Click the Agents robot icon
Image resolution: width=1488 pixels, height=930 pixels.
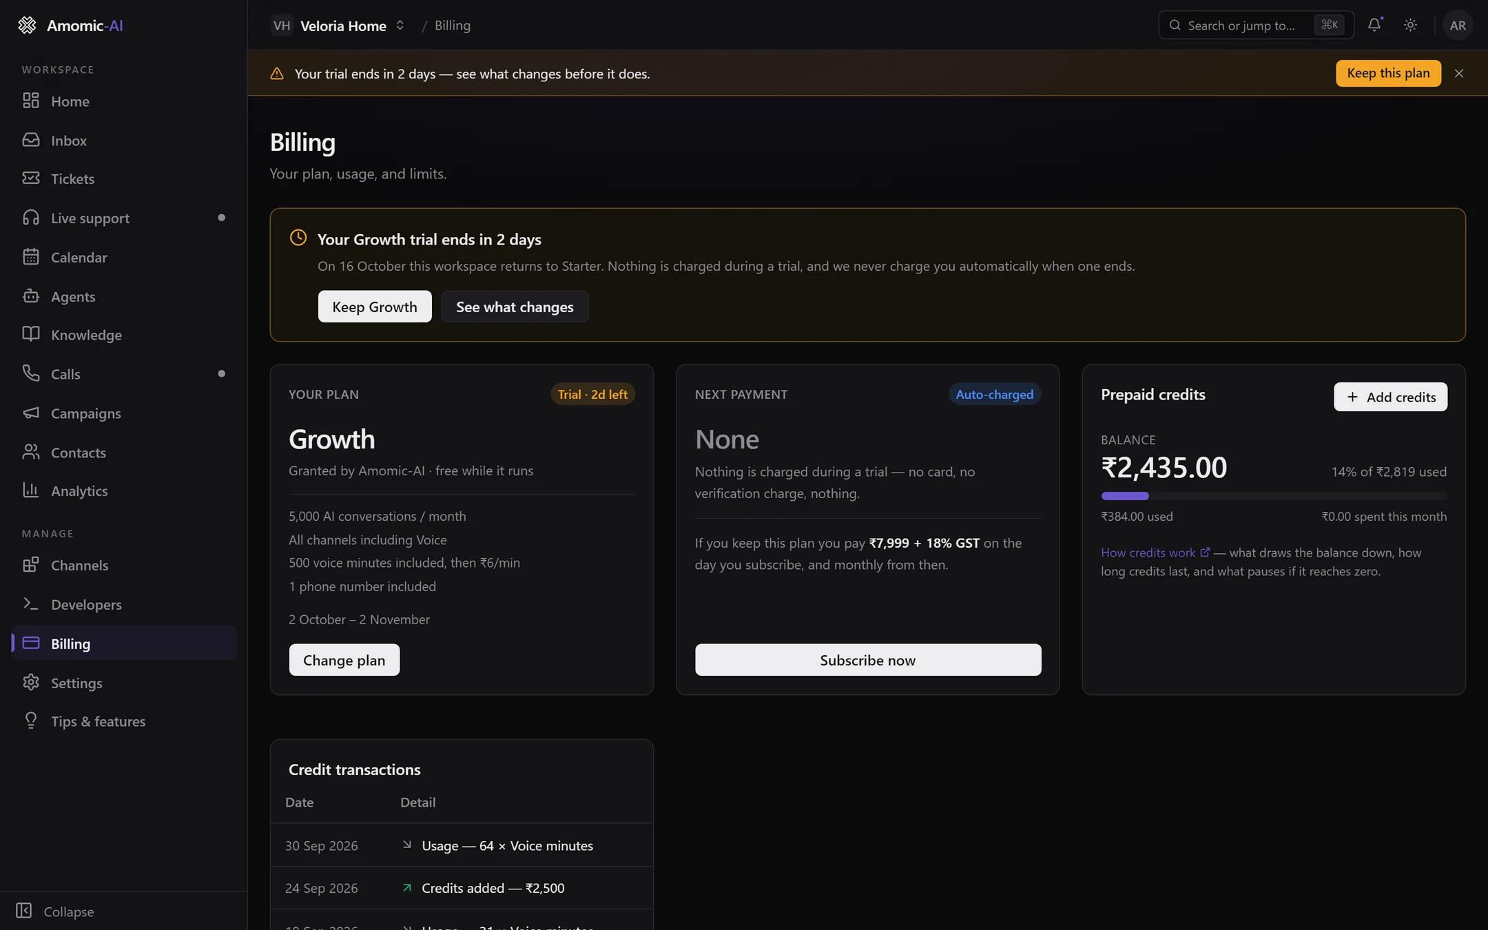tap(31, 296)
